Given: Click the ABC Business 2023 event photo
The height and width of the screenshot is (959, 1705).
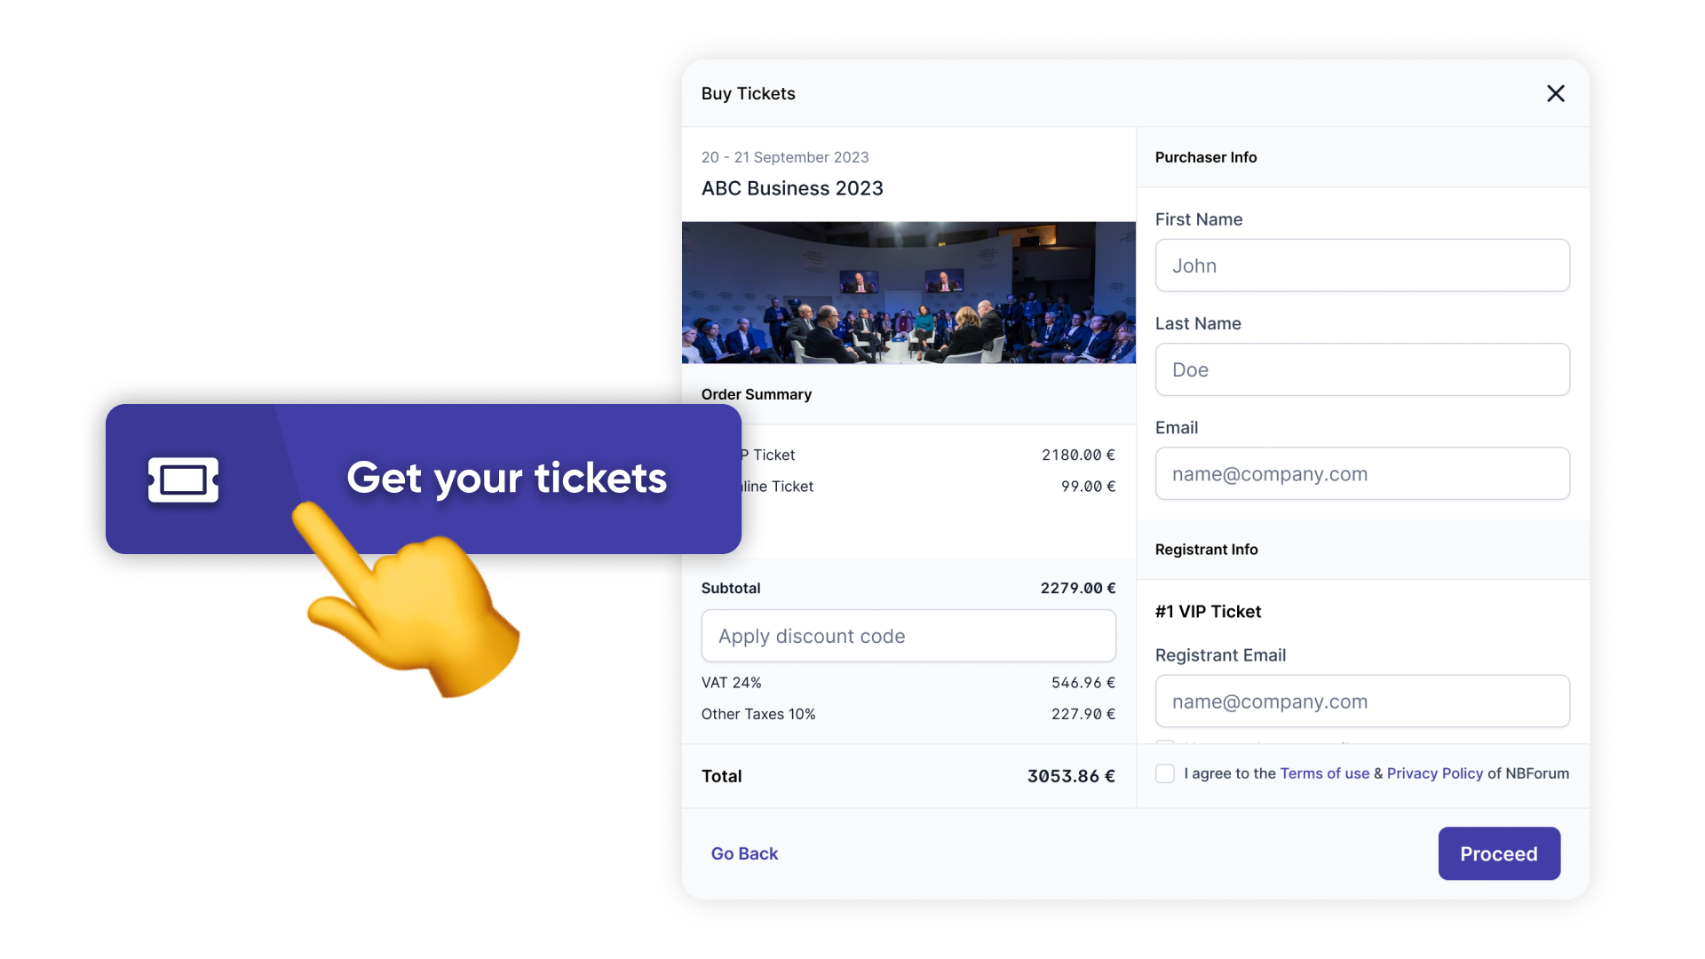Looking at the screenshot, I should pyautogui.click(x=908, y=292).
